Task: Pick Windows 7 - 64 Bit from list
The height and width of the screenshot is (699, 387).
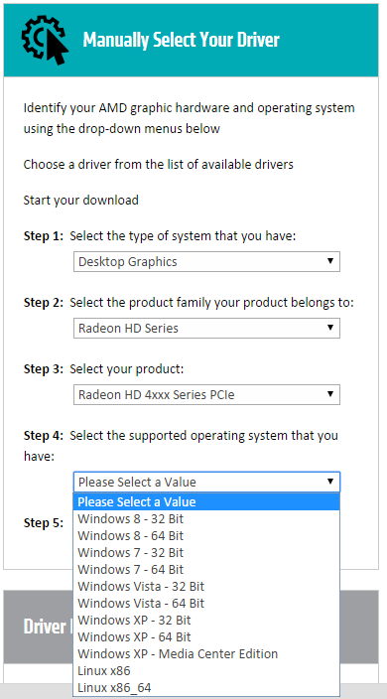Action: pos(206,570)
